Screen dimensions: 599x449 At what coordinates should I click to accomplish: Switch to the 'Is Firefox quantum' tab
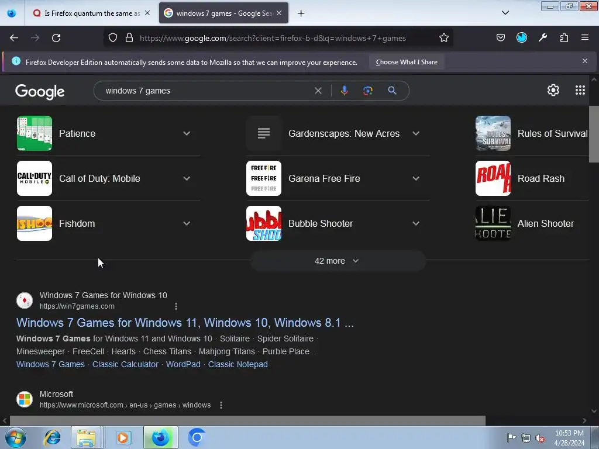coord(92,13)
